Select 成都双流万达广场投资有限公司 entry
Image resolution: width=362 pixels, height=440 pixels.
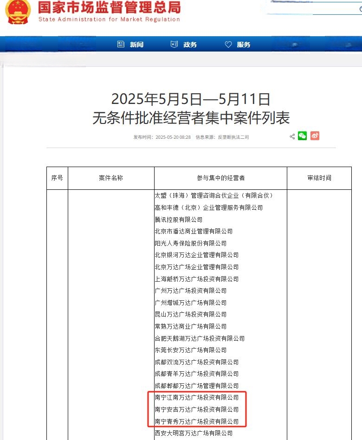(x=197, y=362)
